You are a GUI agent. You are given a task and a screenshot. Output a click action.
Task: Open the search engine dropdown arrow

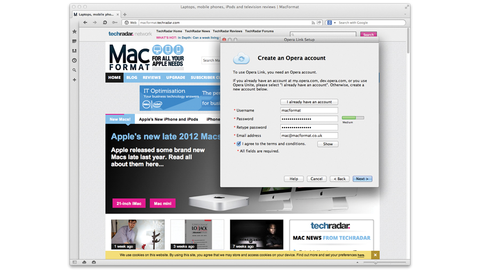point(334,22)
